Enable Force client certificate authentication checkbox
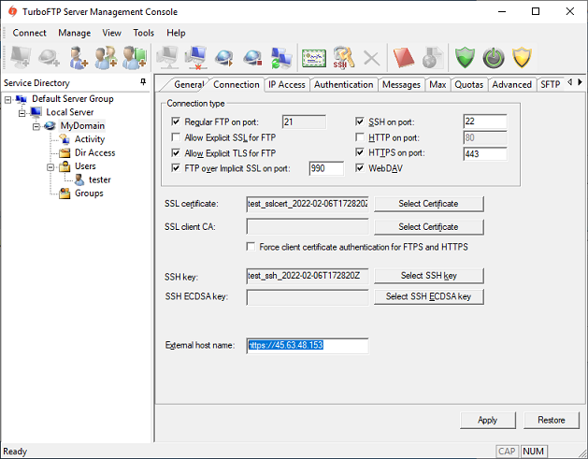This screenshot has width=588, height=459. pyautogui.click(x=251, y=247)
